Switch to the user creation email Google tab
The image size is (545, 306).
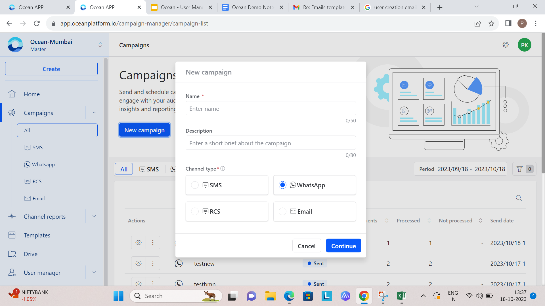tap(395, 7)
